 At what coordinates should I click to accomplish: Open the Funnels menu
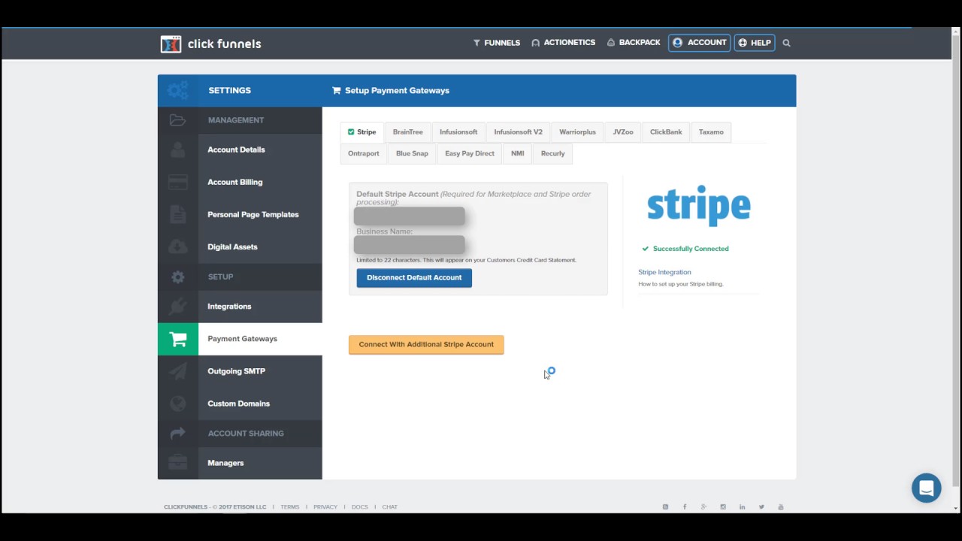[497, 43]
